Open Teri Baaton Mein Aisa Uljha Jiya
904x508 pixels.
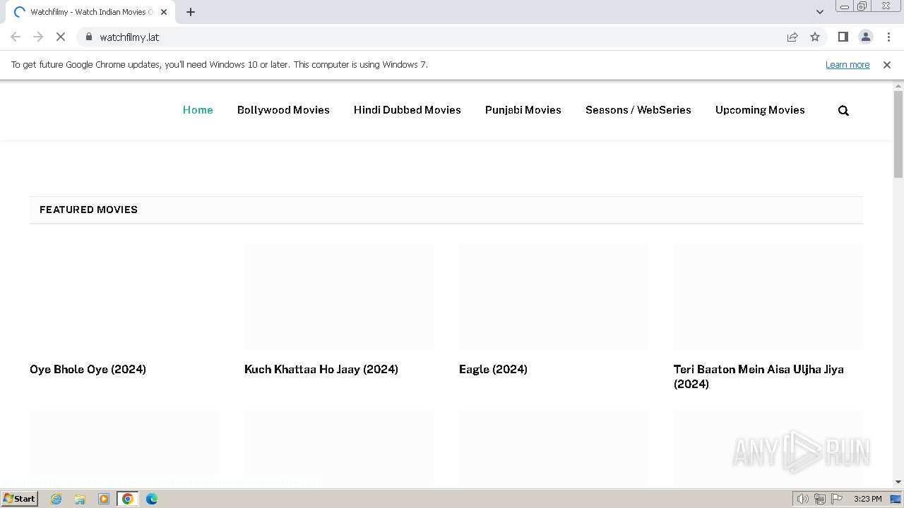(x=759, y=377)
